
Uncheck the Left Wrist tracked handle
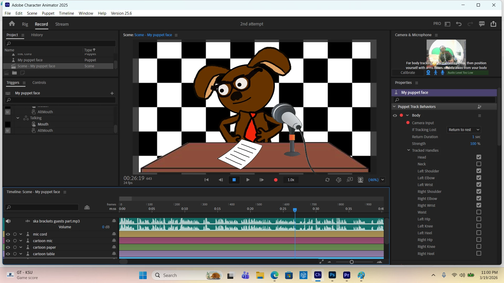[479, 185]
